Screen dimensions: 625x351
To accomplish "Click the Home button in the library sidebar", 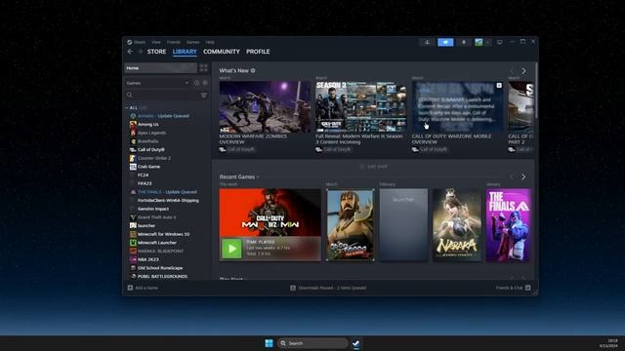I will click(160, 68).
